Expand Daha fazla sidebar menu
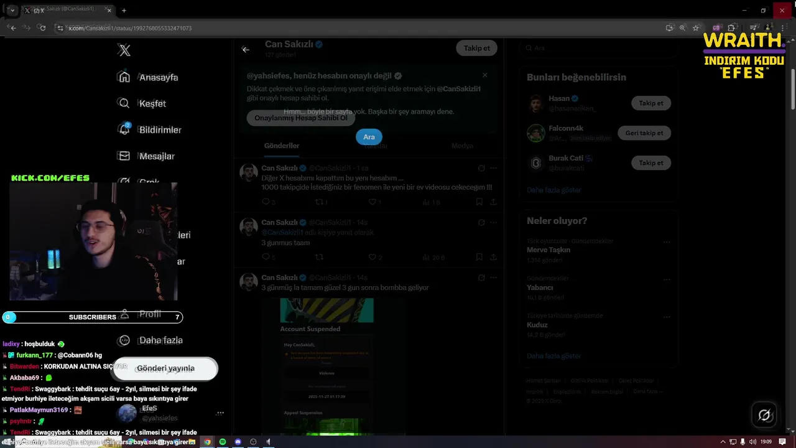796x448 pixels. pos(150,340)
